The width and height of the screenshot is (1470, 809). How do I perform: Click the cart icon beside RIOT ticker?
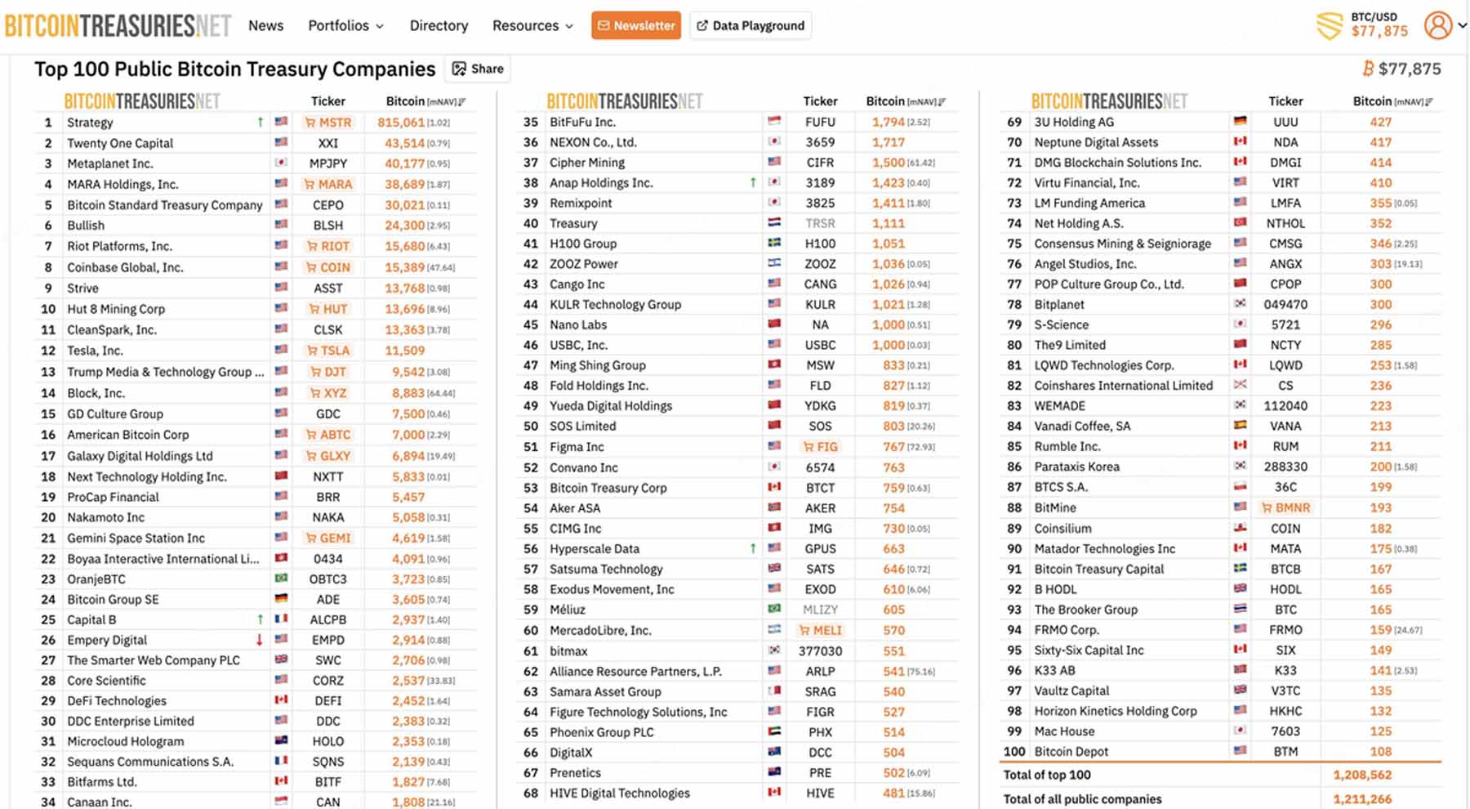[312, 246]
